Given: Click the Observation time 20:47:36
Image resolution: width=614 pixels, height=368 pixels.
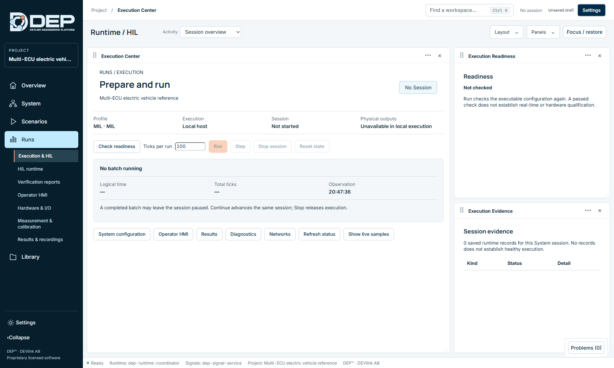Looking at the screenshot, I should (340, 192).
